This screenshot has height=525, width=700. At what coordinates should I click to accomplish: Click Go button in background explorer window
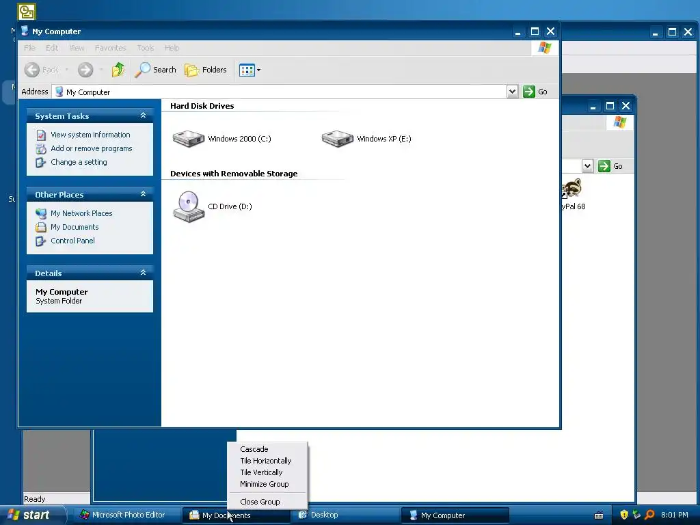tap(611, 166)
